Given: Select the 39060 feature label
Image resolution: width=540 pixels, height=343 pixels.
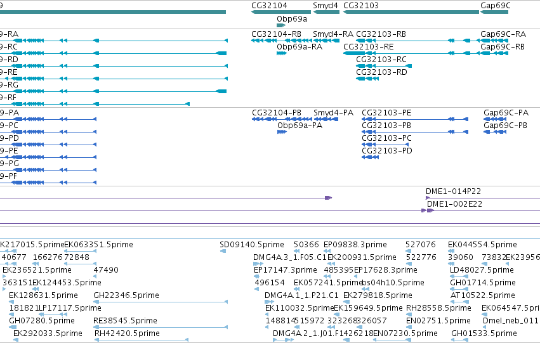Looking at the screenshot, I should tap(461, 257).
